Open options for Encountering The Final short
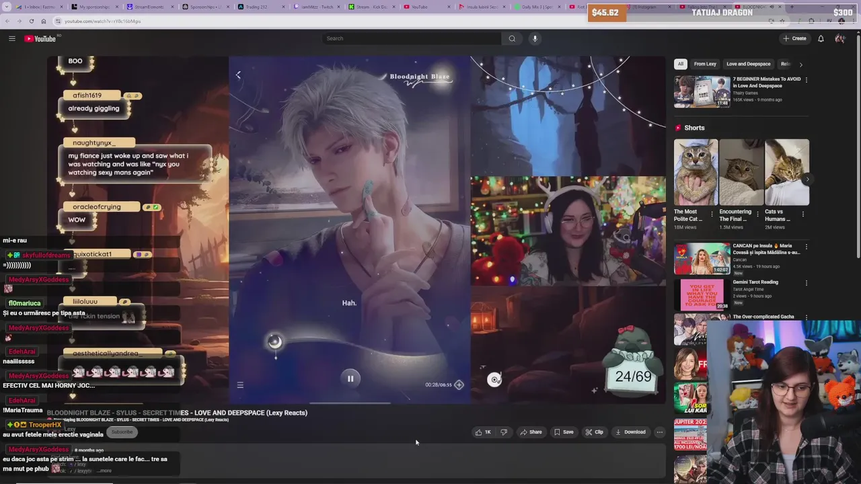 [758, 214]
